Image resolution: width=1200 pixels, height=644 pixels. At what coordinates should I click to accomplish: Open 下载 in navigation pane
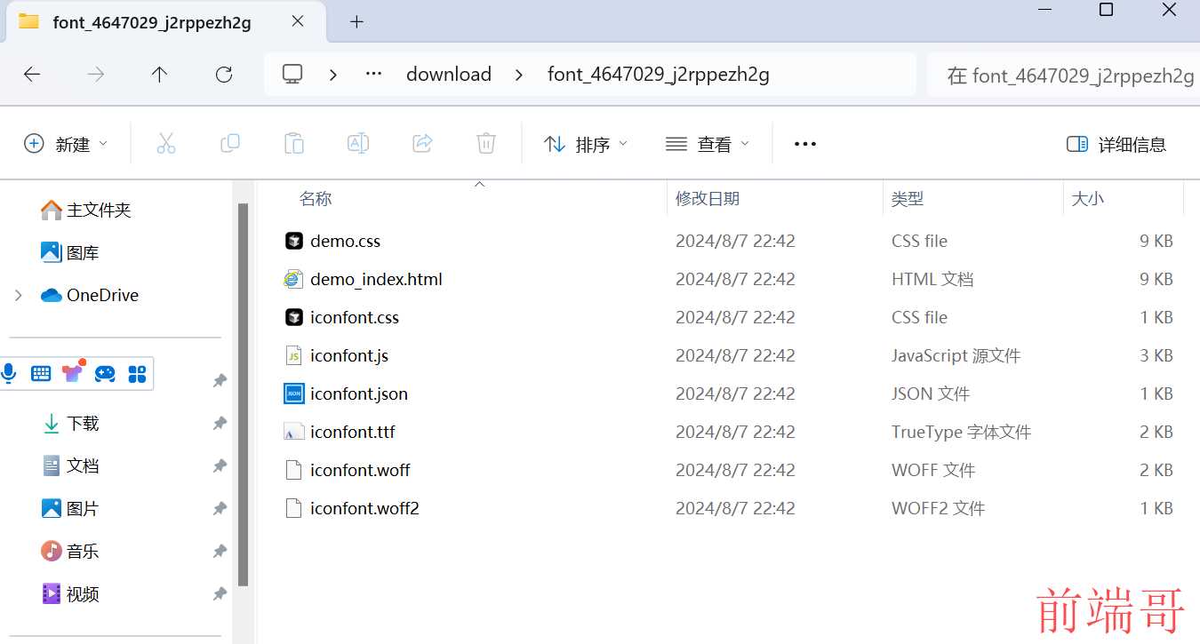tap(71, 424)
